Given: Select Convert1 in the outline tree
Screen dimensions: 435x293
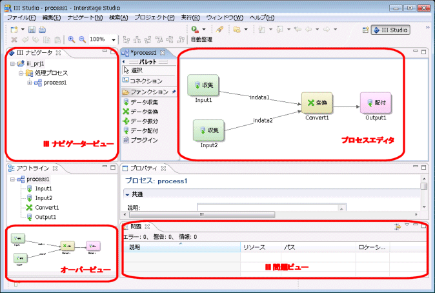Looking at the screenshot, I should (x=47, y=208).
